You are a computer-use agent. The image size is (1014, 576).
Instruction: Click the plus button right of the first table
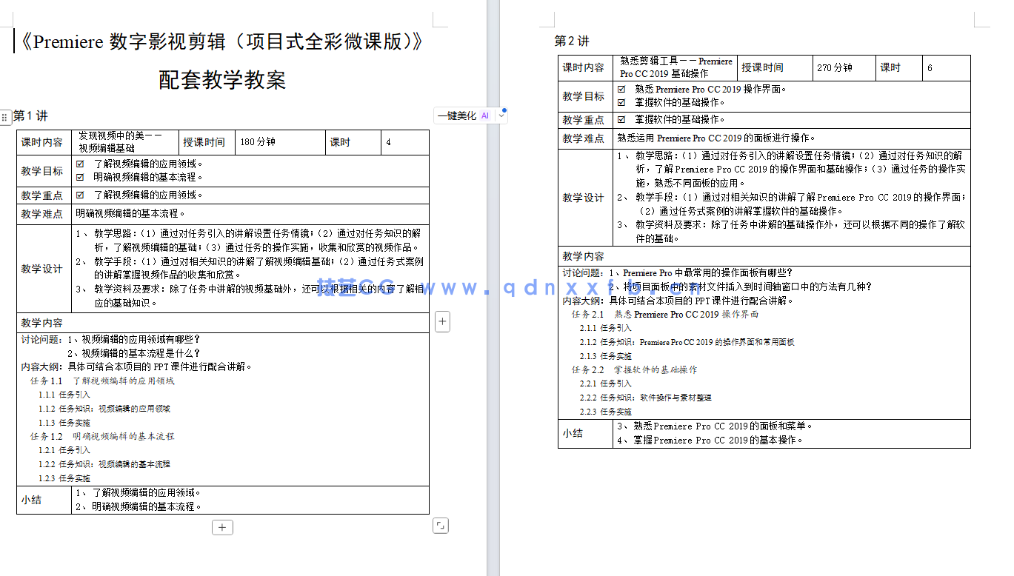click(442, 321)
